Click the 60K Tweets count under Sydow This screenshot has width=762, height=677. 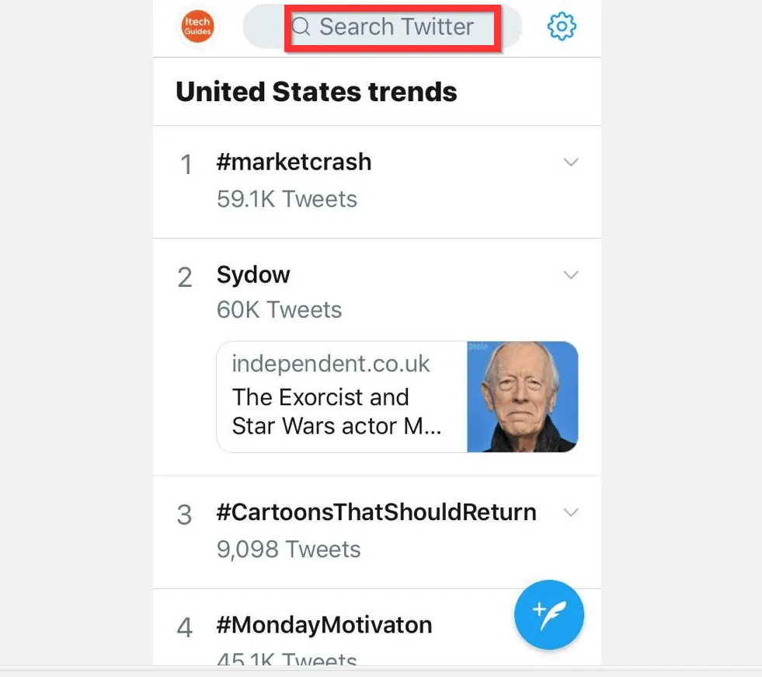click(x=279, y=310)
